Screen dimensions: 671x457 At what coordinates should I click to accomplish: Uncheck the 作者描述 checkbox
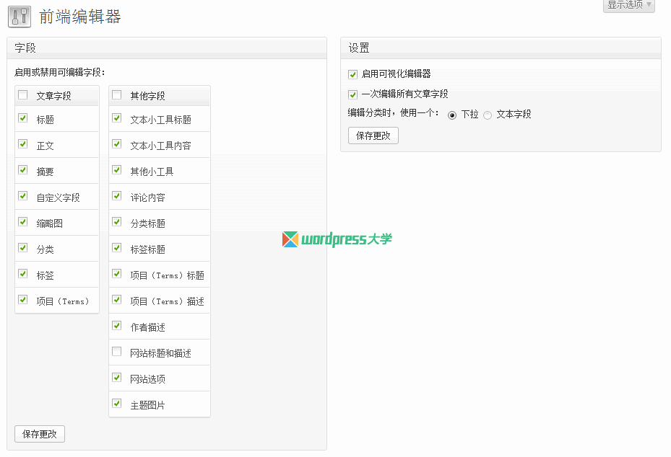pyautogui.click(x=117, y=326)
